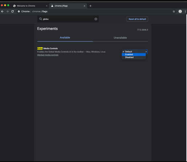Click the search magnifier icon
Image resolution: width=187 pixels, height=162 pixels.
(41, 19)
